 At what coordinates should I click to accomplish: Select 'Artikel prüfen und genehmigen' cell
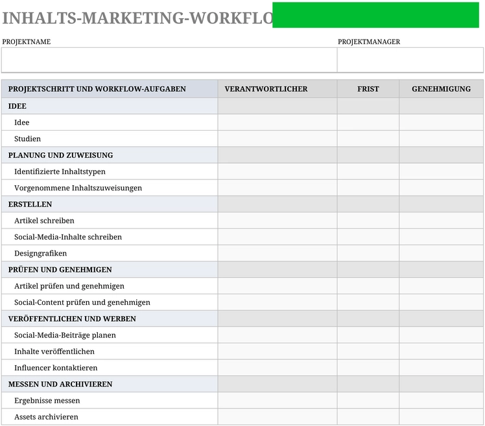pos(110,286)
